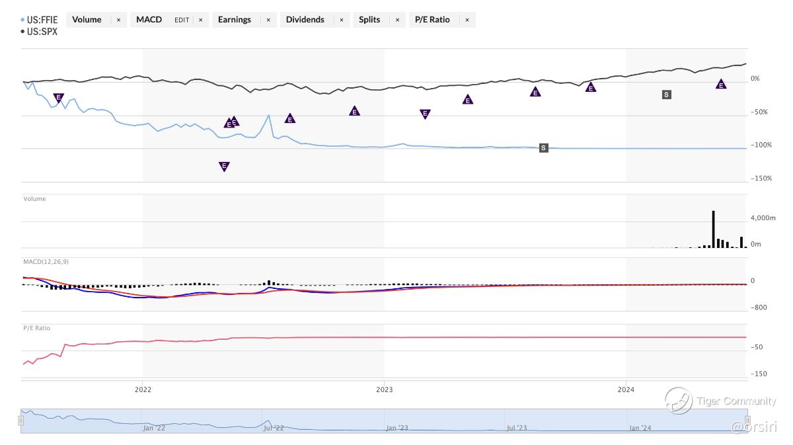Click the Volume panel title label

[34, 198]
